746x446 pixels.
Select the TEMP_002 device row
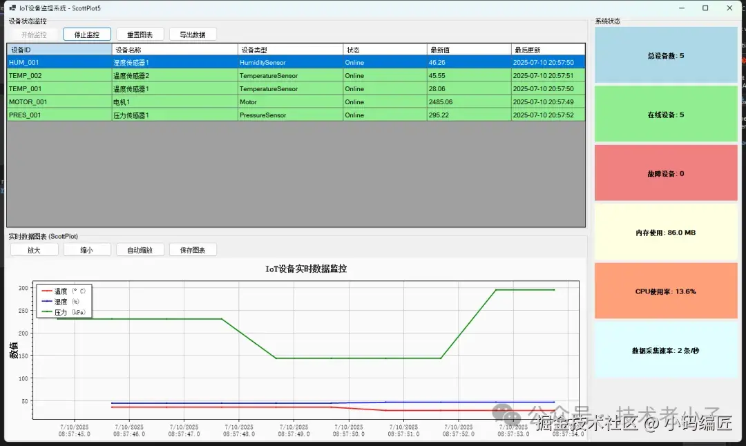[296, 76]
